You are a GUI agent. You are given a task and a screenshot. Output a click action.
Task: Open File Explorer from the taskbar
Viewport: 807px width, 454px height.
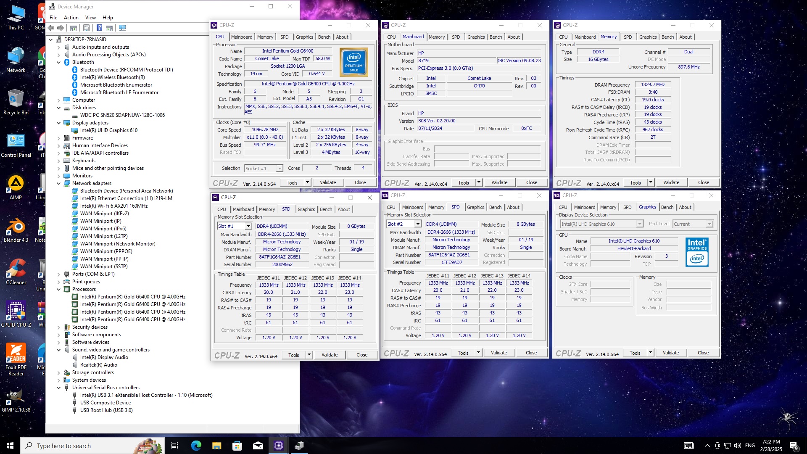click(216, 446)
